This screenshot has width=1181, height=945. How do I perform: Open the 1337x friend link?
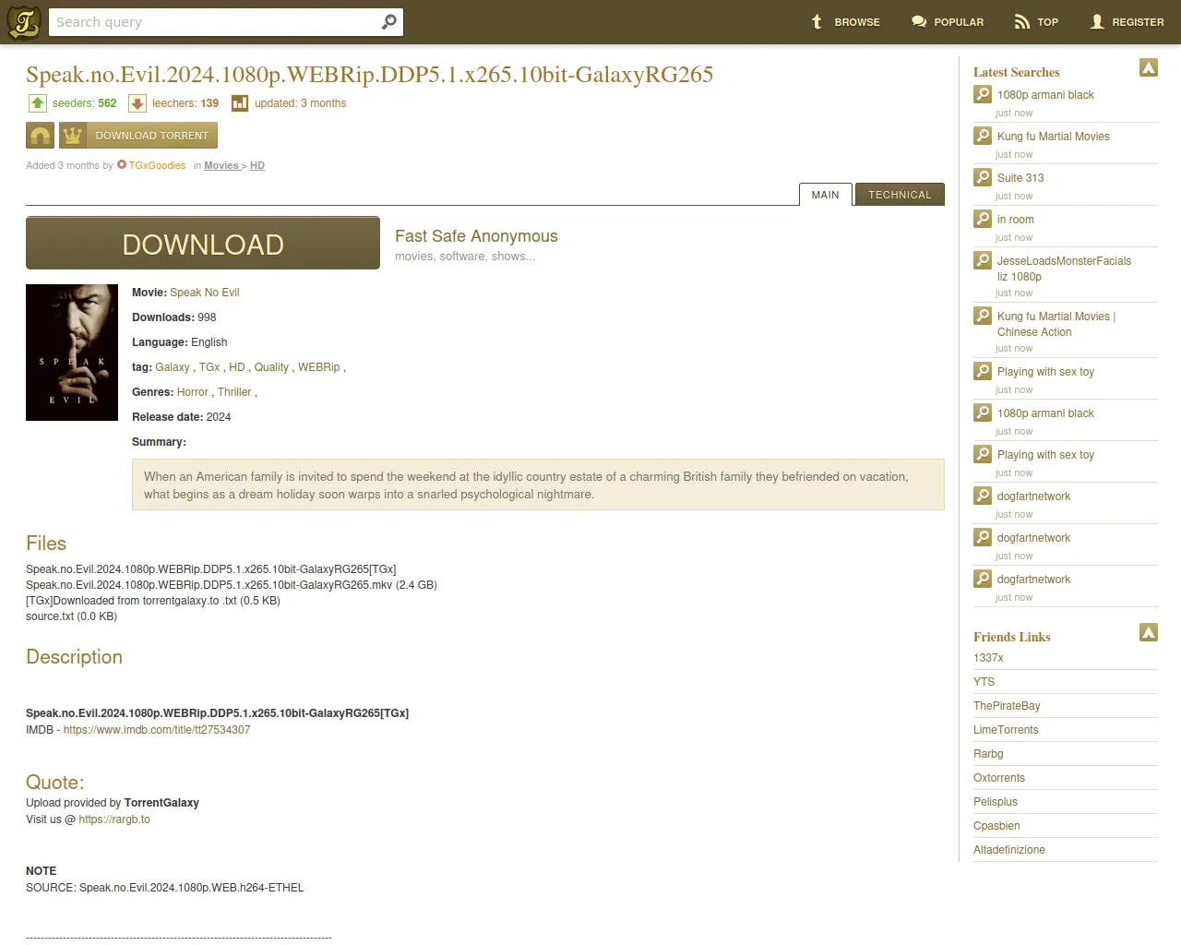click(x=988, y=658)
